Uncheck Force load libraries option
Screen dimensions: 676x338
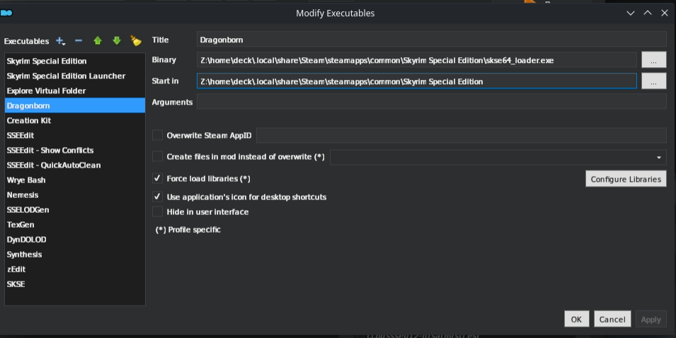tap(157, 179)
